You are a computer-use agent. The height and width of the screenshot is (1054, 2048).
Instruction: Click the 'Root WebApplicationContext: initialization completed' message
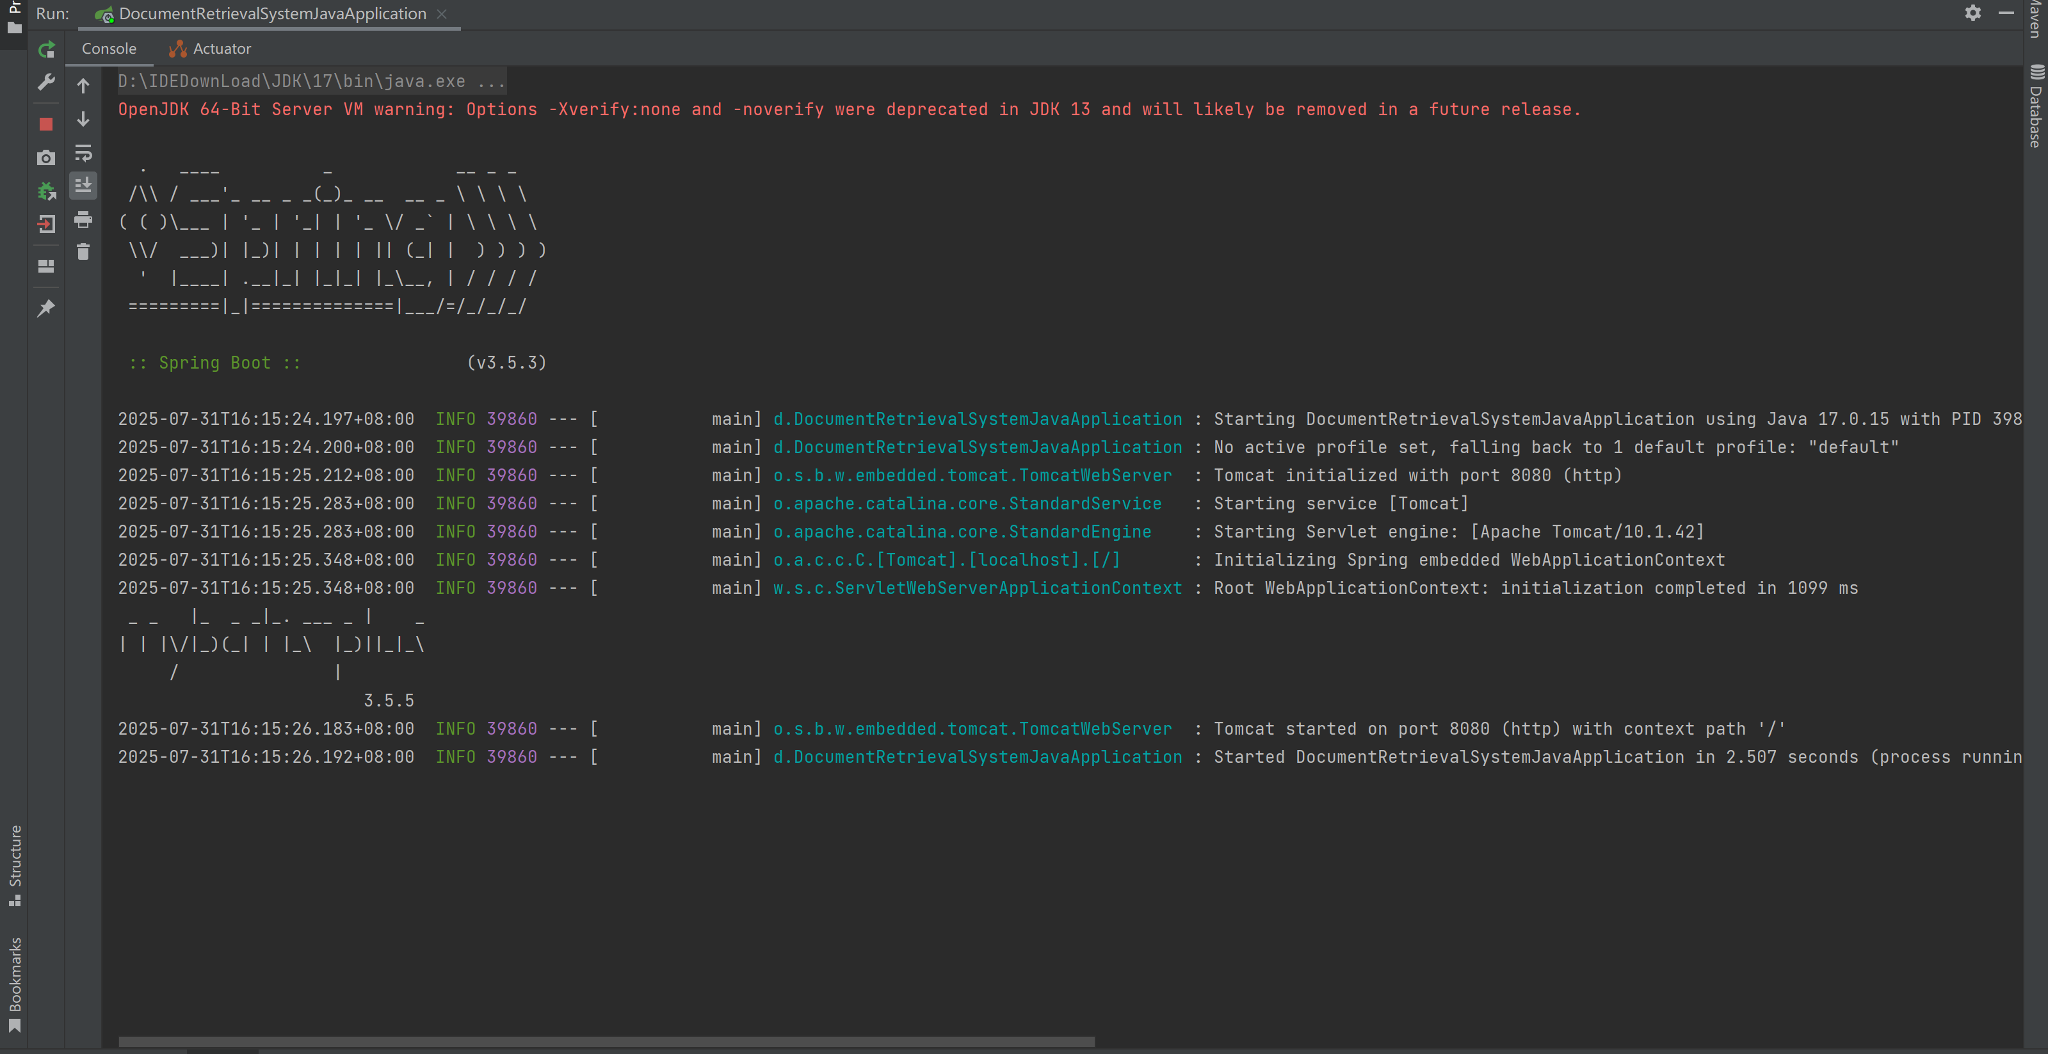(1536, 588)
